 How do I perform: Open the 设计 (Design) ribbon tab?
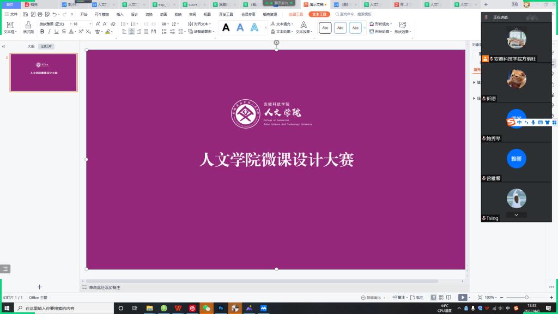pos(135,15)
